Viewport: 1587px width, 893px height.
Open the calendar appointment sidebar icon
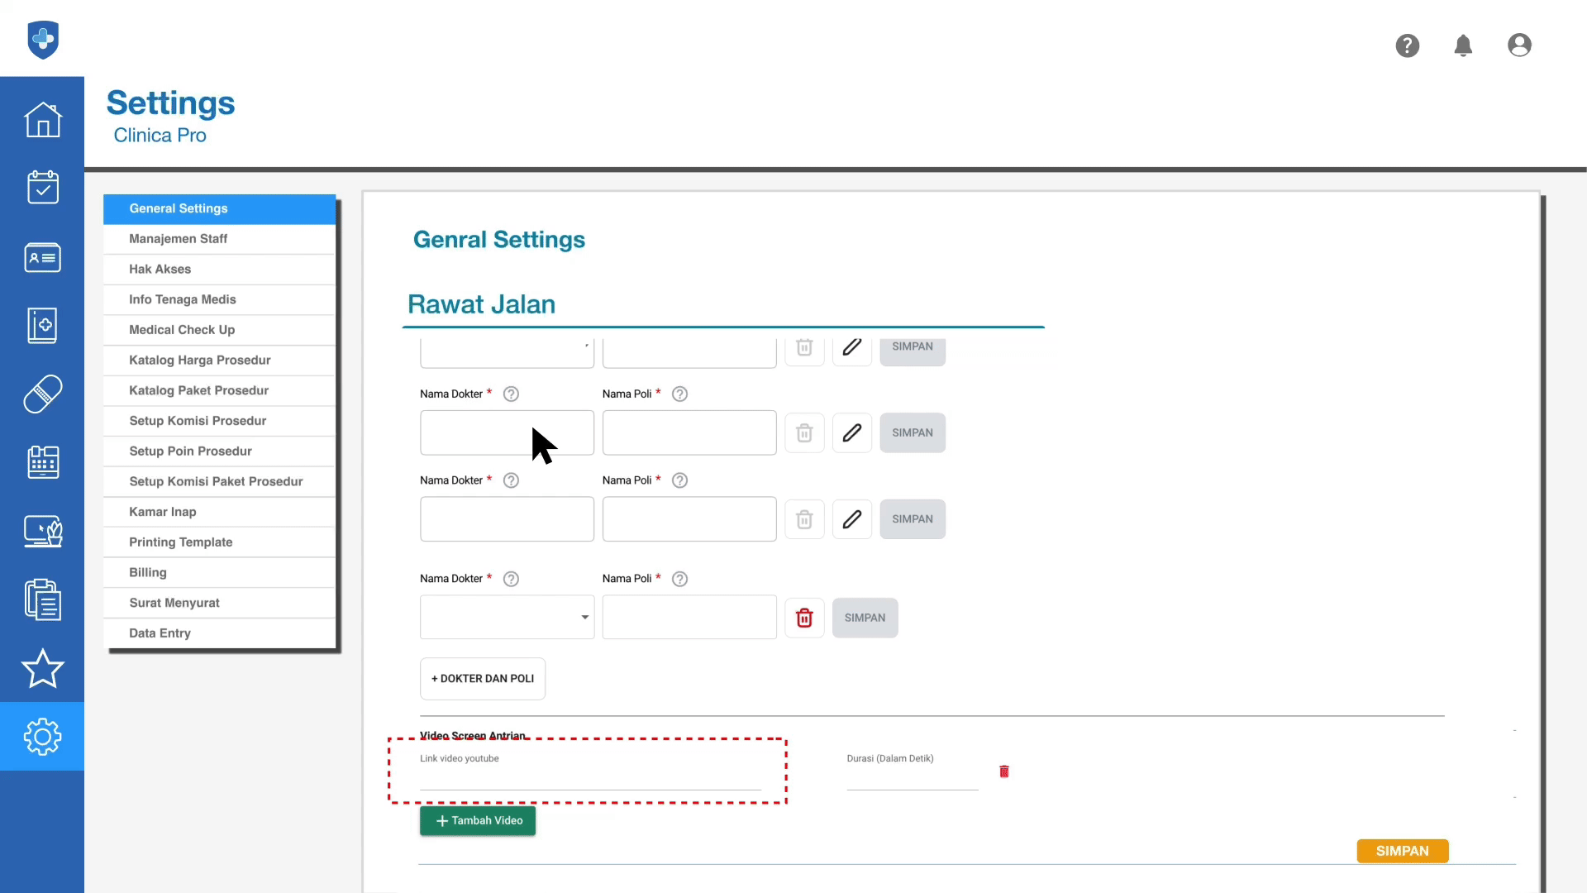point(42,188)
